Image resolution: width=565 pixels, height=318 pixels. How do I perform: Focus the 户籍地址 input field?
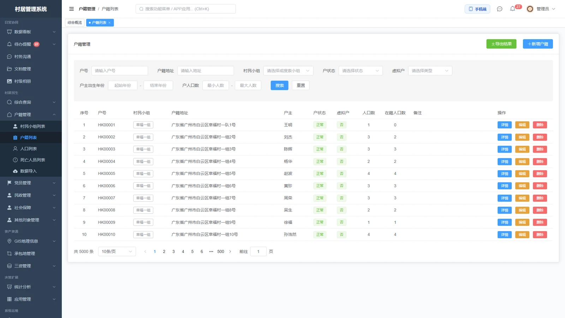pyautogui.click(x=206, y=71)
